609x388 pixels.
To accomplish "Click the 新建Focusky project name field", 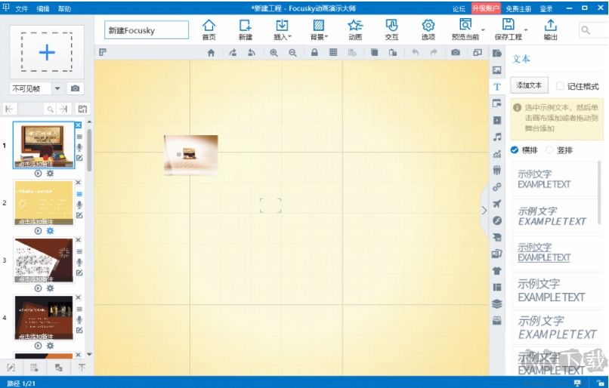I will (147, 30).
